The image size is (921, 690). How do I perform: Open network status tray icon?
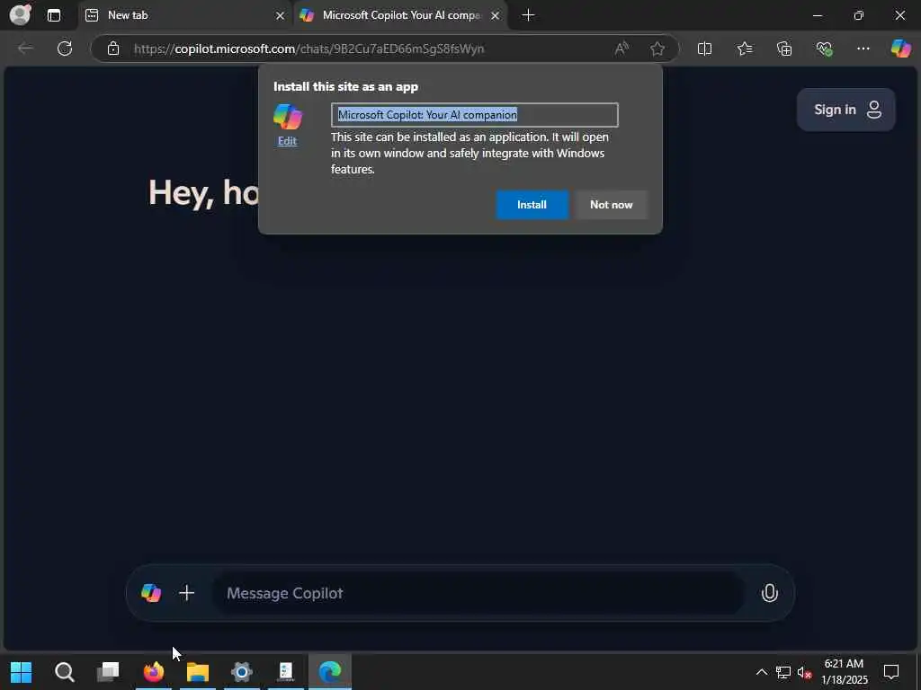pyautogui.click(x=783, y=672)
